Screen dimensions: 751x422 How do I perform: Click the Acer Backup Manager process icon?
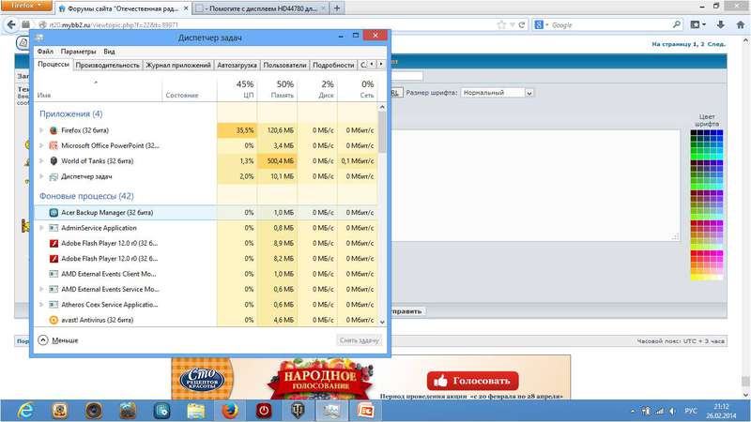point(54,213)
